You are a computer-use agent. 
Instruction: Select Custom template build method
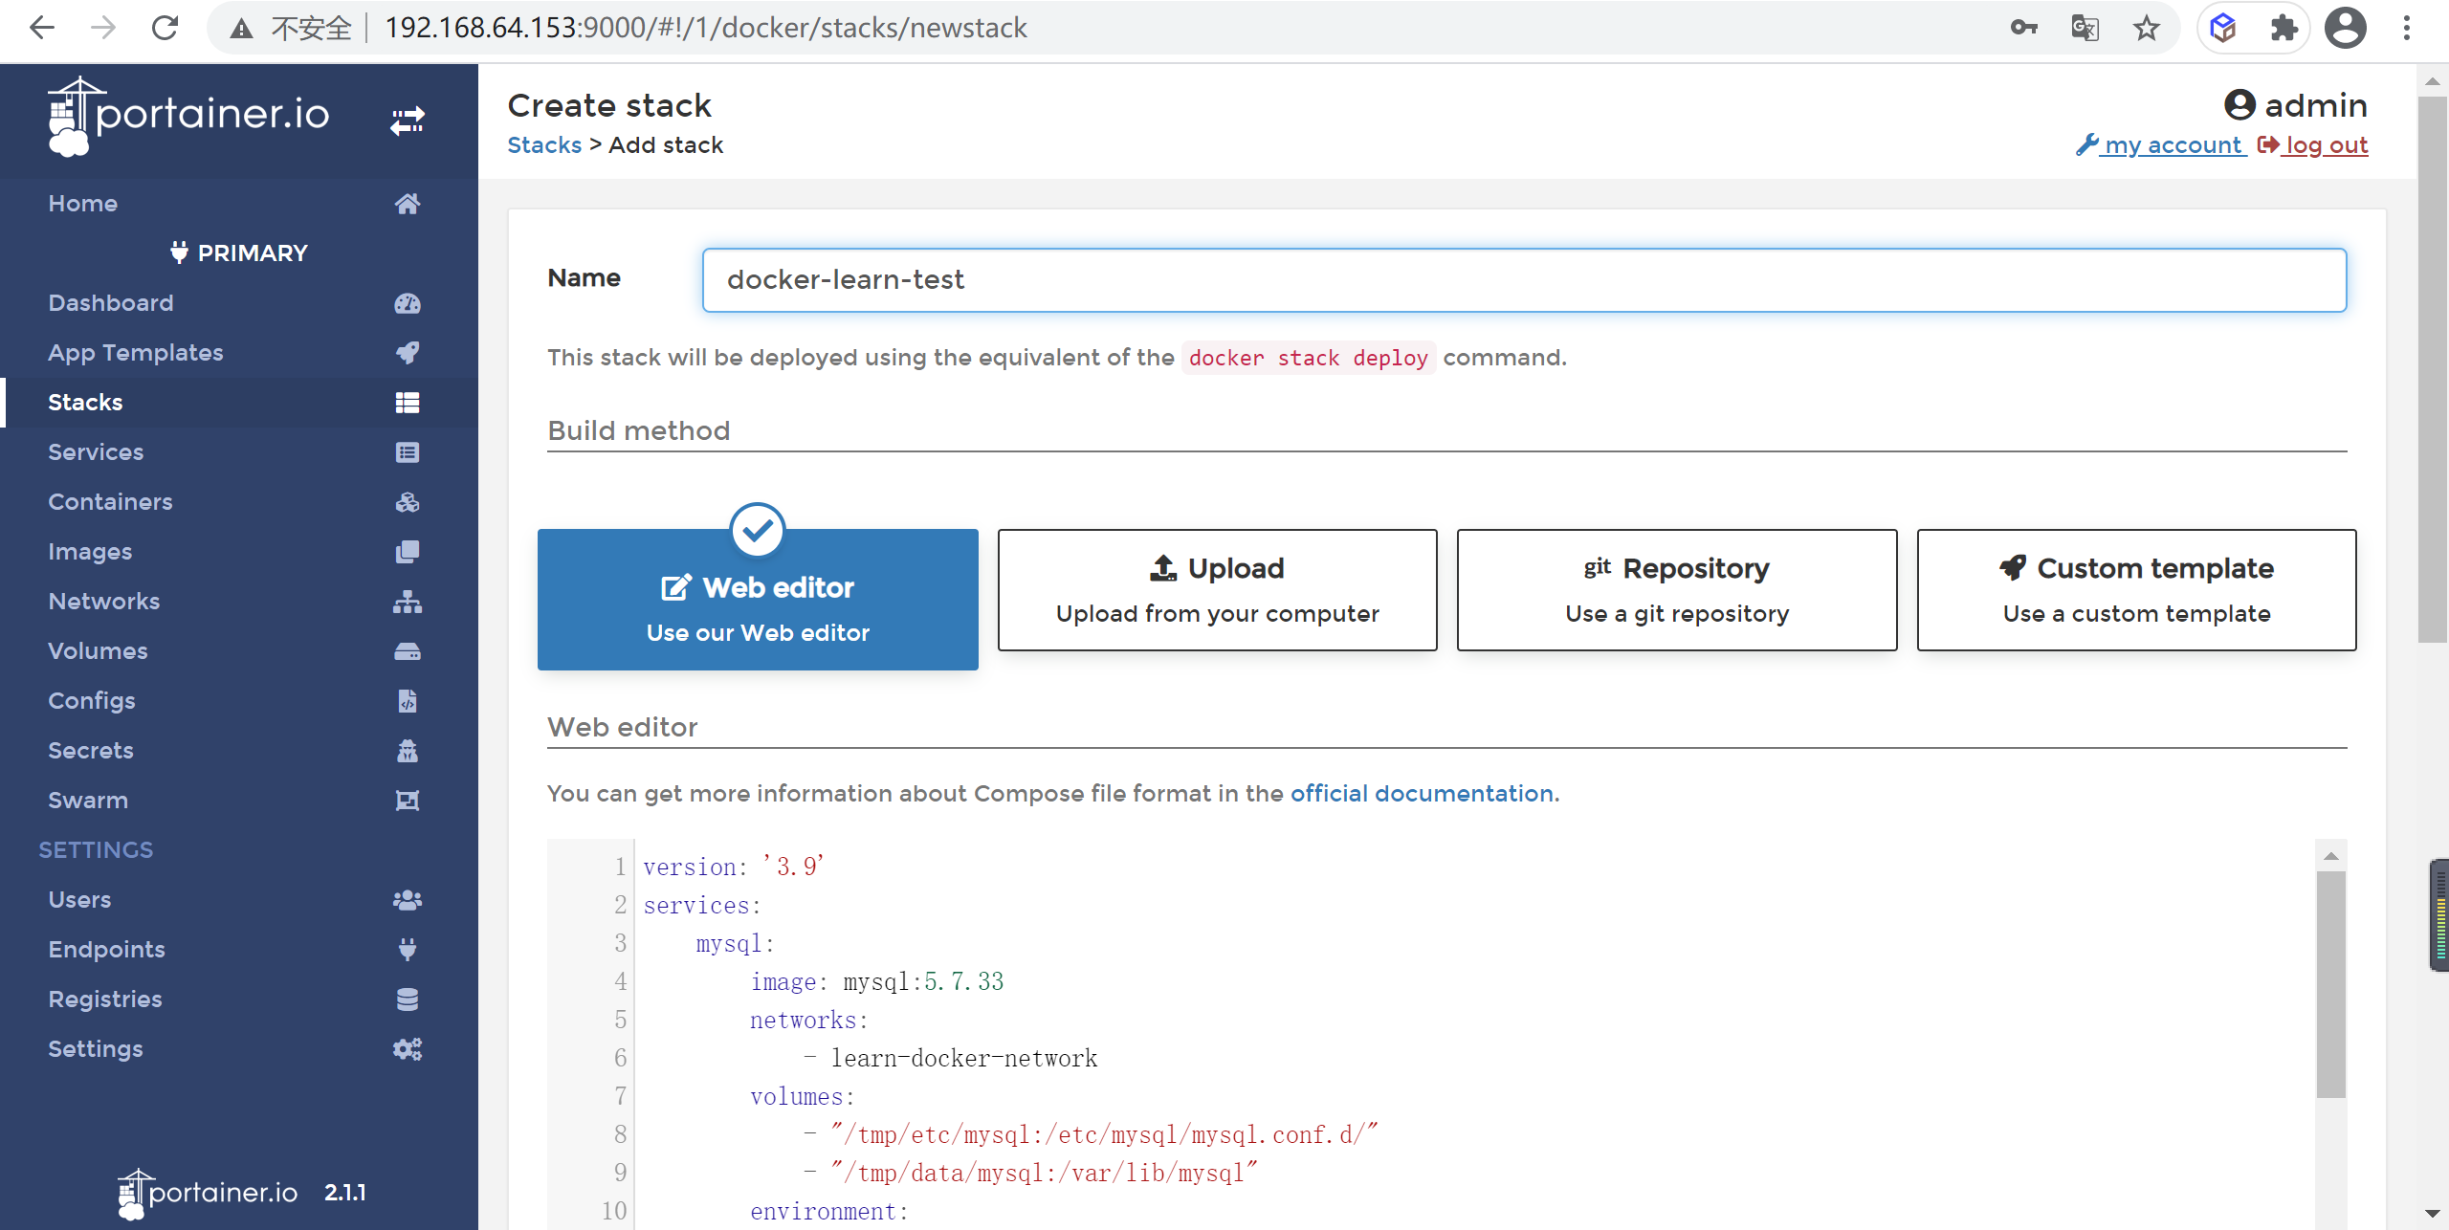2137,590
